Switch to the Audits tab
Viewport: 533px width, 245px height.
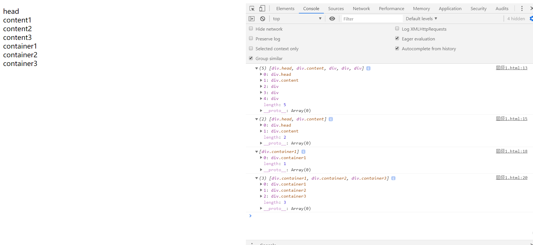click(x=502, y=8)
